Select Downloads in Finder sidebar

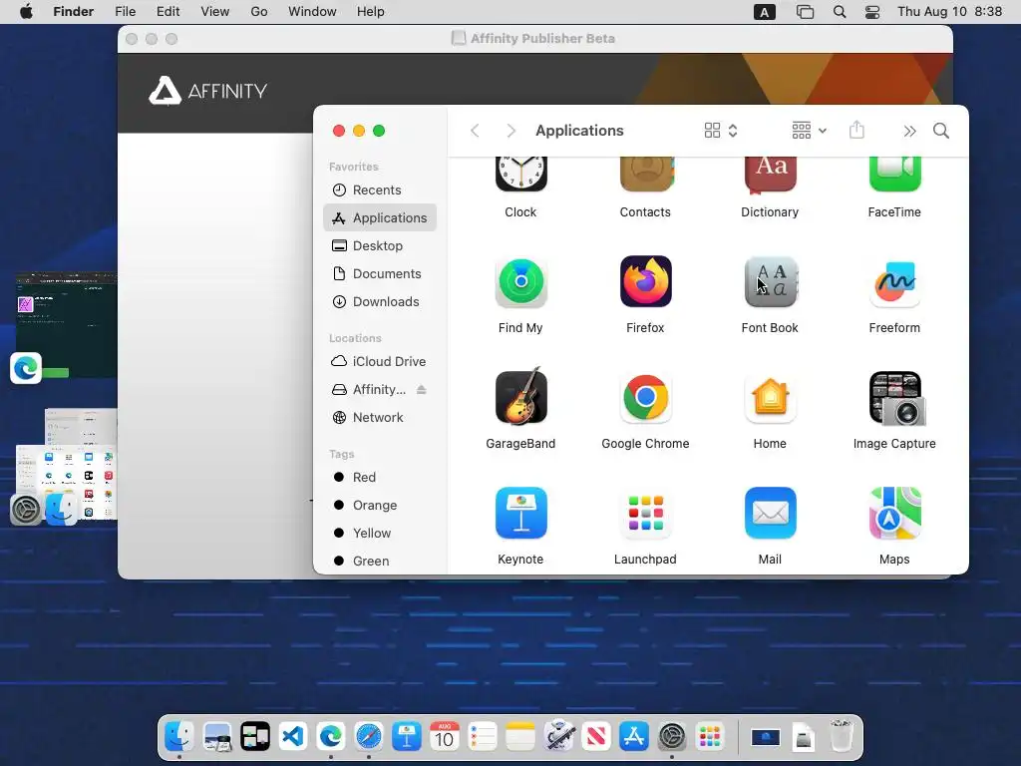tap(380, 301)
